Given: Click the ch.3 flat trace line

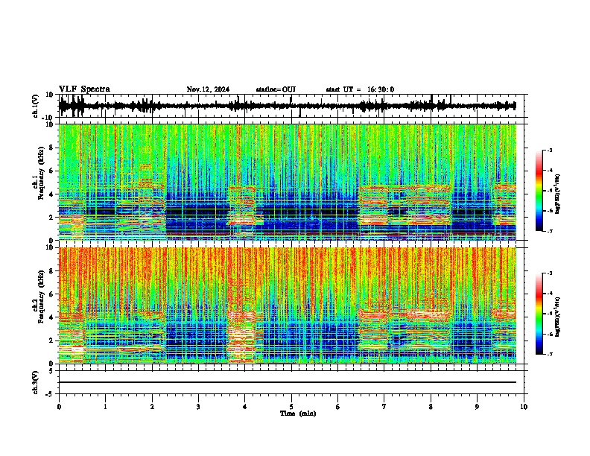Looking at the screenshot, I should point(288,382).
